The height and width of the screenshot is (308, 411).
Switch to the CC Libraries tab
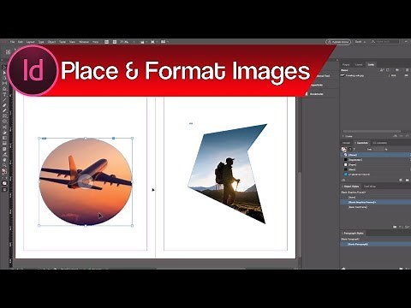pyautogui.click(x=380, y=143)
